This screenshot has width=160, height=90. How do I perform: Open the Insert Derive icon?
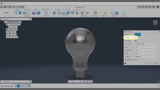click(x=112, y=13)
